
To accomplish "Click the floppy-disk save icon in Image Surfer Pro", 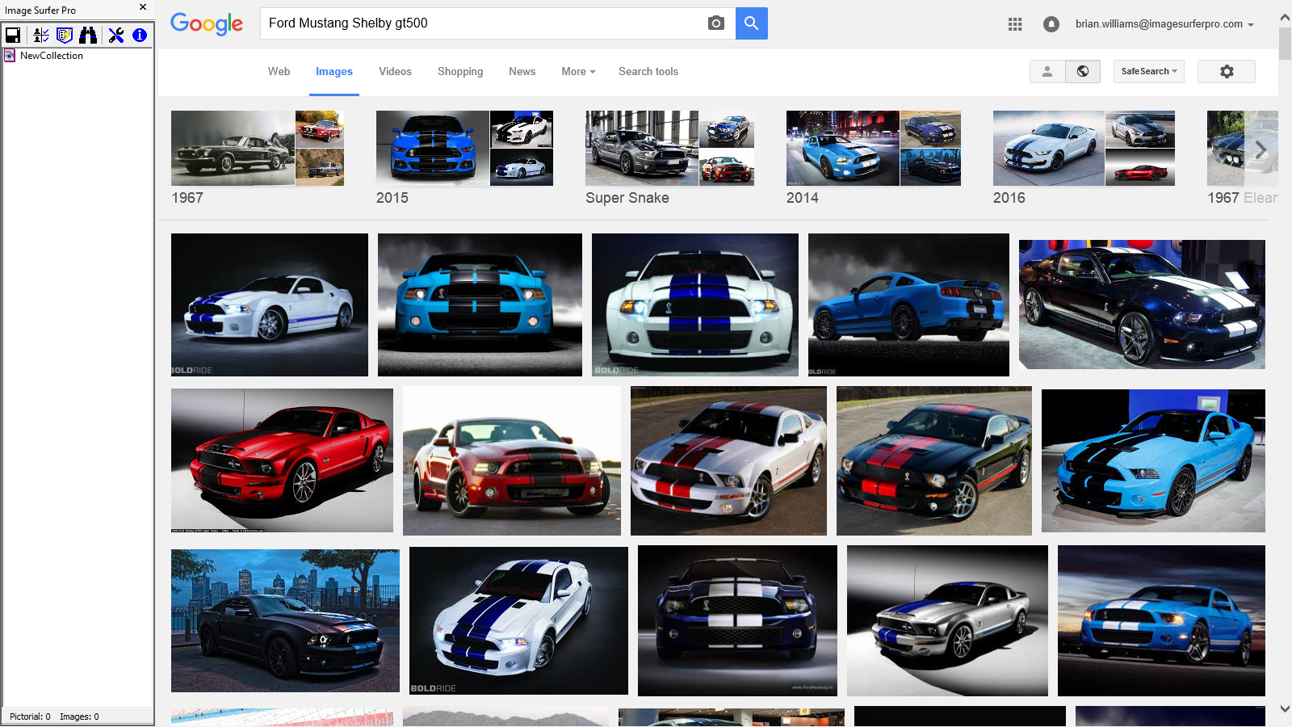I will pyautogui.click(x=13, y=35).
